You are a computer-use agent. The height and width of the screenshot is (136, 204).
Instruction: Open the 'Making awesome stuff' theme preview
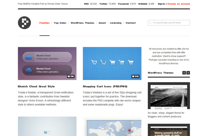click(x=169, y=130)
